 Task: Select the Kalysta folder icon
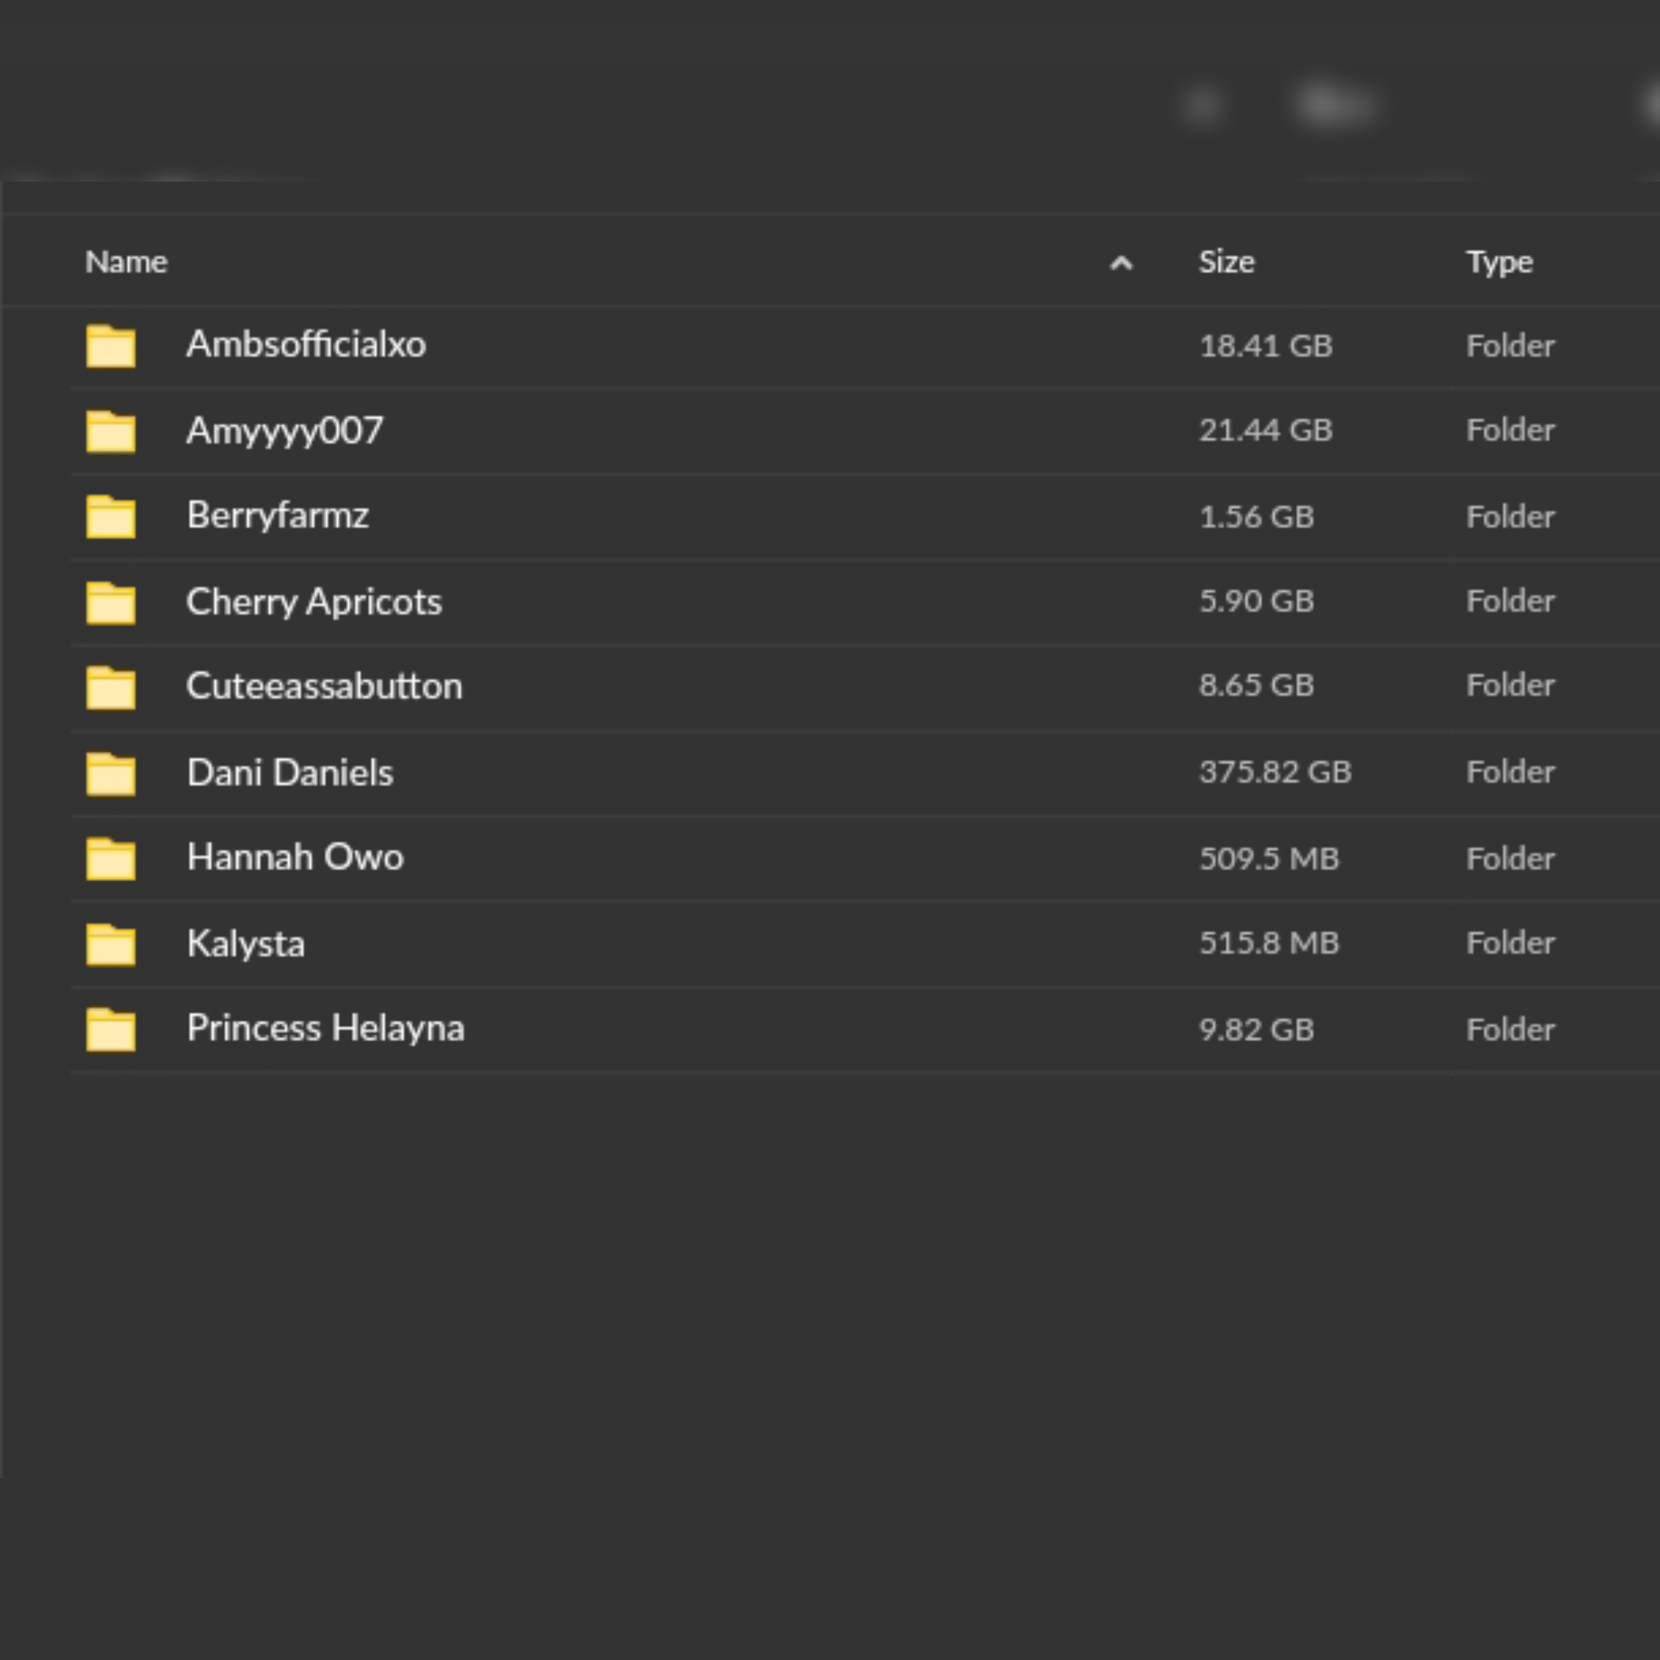click(111, 944)
